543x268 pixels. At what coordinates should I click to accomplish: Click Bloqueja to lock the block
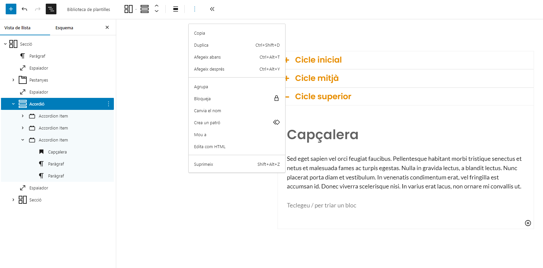[202, 99]
